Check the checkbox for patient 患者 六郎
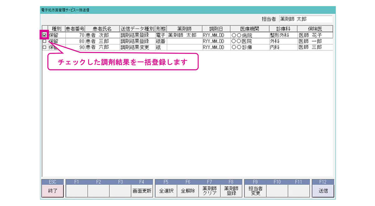 click(44, 47)
